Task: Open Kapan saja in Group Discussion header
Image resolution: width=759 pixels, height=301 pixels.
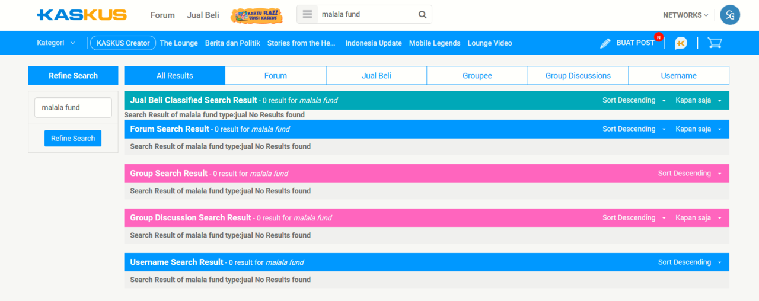Action: pyautogui.click(x=698, y=218)
